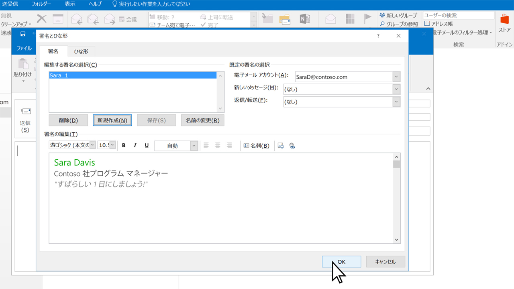Open the ヘルプ ribbon tab

point(95,4)
